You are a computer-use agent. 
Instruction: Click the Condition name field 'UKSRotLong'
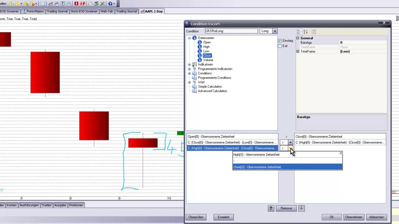(231, 31)
